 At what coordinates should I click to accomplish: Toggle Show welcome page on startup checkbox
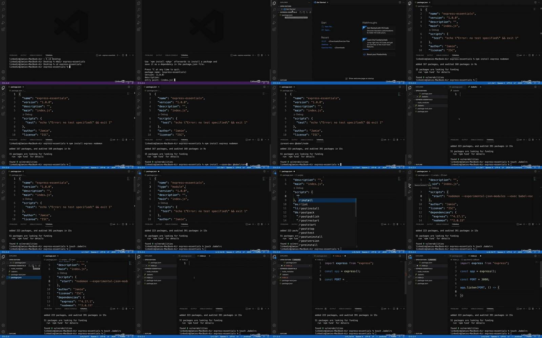tap(346, 78)
